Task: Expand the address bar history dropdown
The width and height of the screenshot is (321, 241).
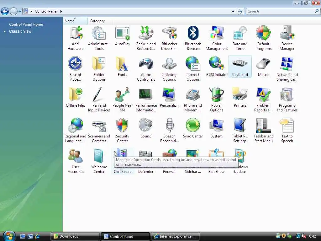Action: [x=233, y=12]
